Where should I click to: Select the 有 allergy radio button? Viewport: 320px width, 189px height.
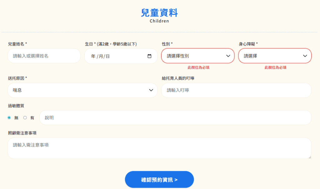coord(25,118)
